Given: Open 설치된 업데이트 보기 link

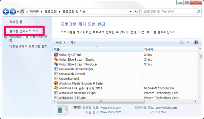Looking at the screenshot, I should pos(24,31).
